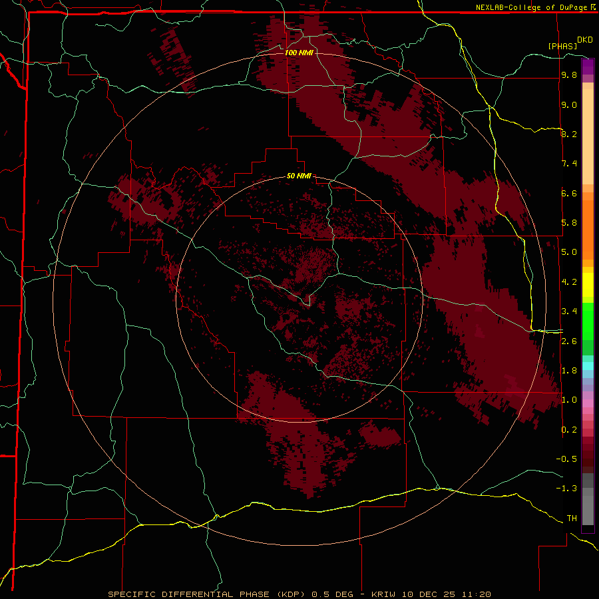Click the 4.2 value on the color scale
The width and height of the screenshot is (599, 599).
click(569, 282)
